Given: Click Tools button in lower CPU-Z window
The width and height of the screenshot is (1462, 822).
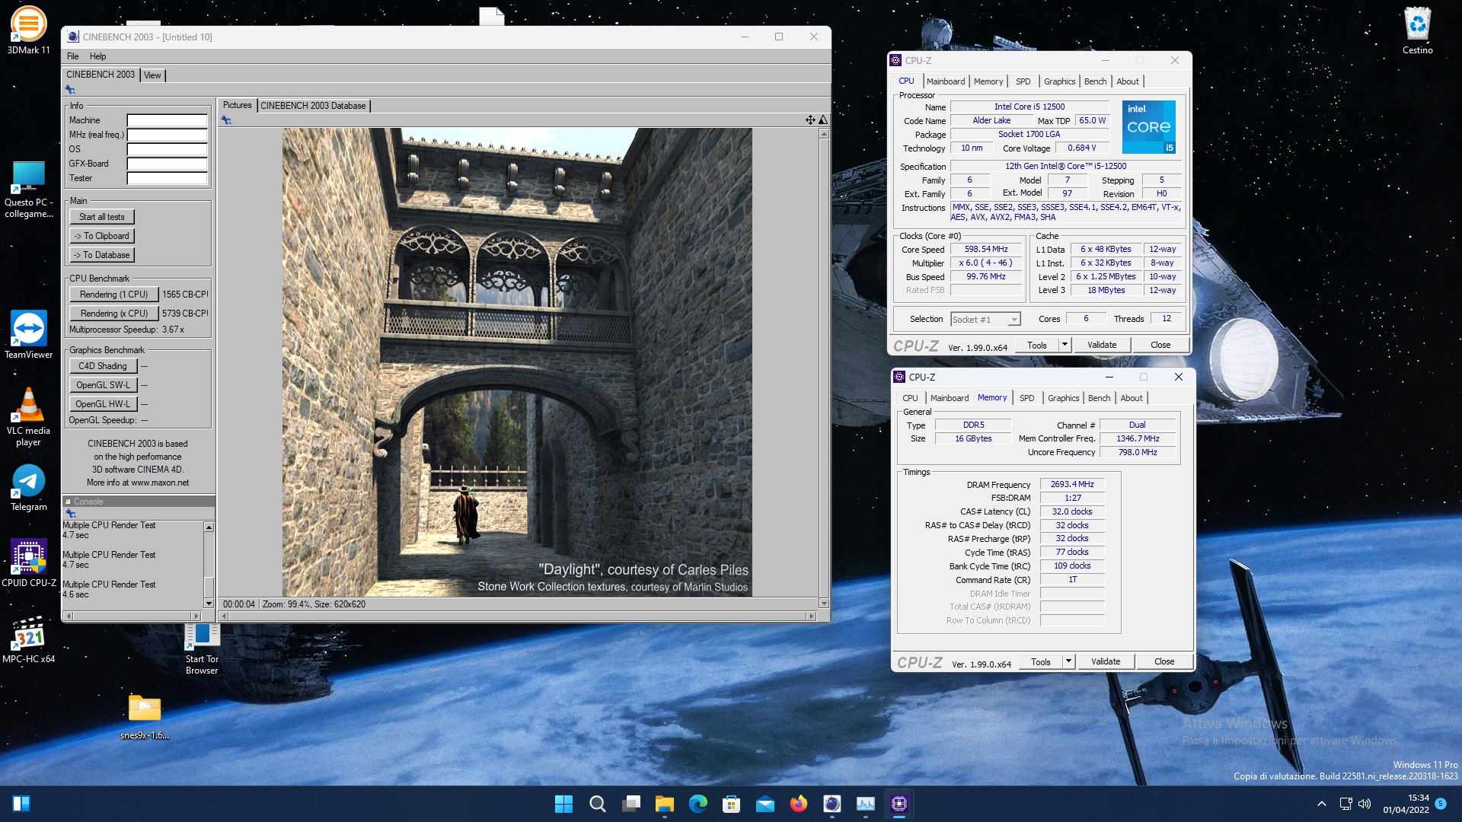Looking at the screenshot, I should click(1040, 661).
